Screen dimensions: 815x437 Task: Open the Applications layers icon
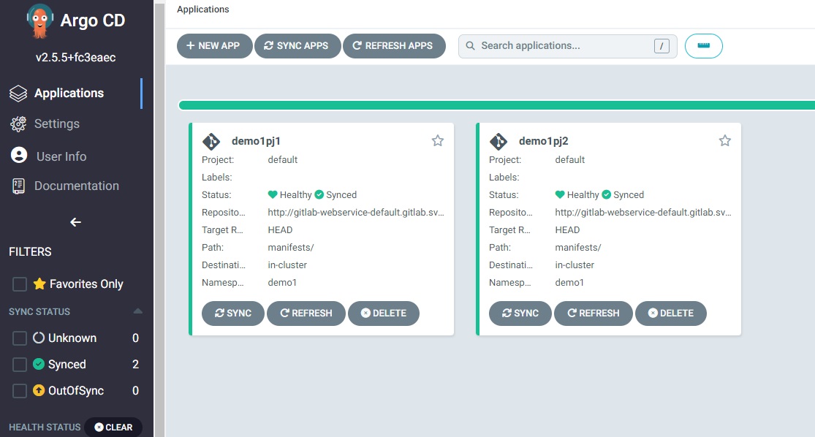pos(18,94)
